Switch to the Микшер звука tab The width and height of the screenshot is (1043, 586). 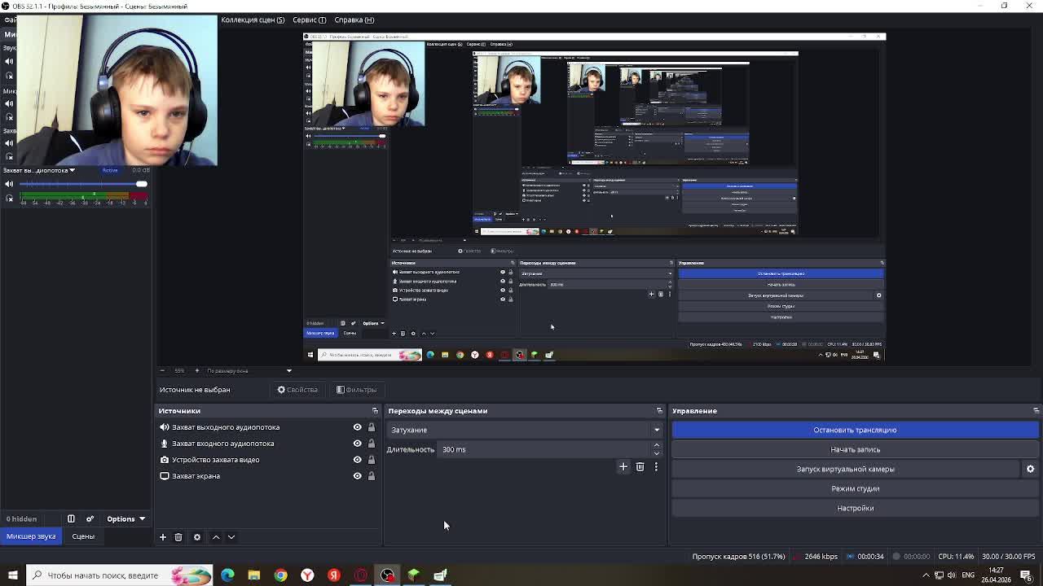coord(32,536)
